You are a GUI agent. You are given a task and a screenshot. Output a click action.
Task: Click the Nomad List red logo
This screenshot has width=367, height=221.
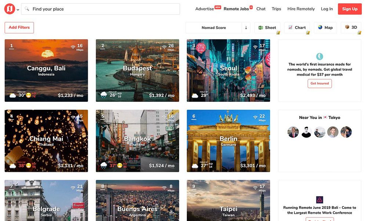pos(10,9)
